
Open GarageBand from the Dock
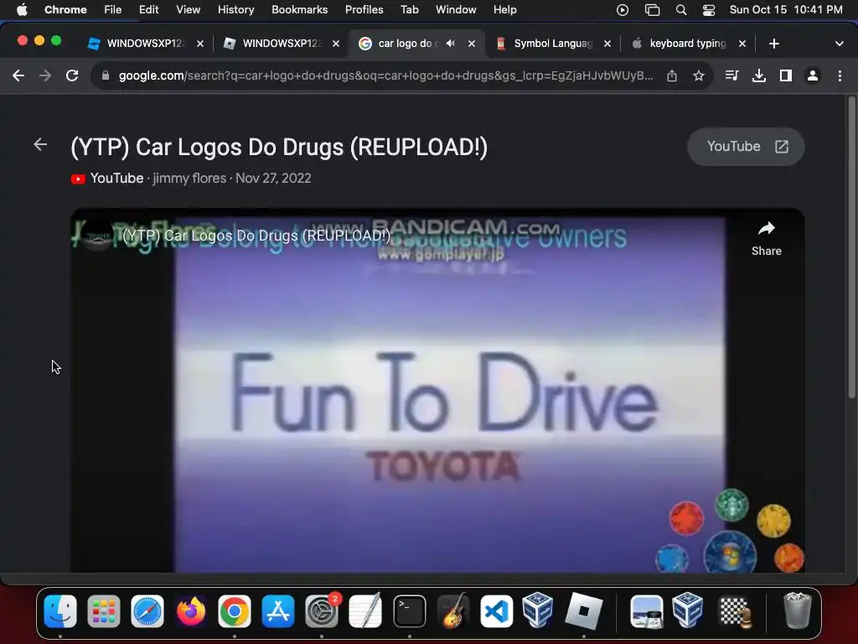tap(453, 611)
